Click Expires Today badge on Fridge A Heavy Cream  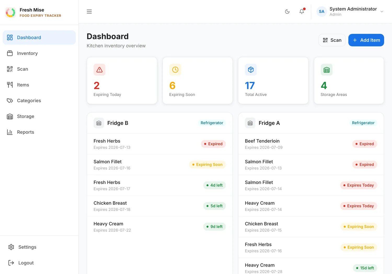point(359,206)
